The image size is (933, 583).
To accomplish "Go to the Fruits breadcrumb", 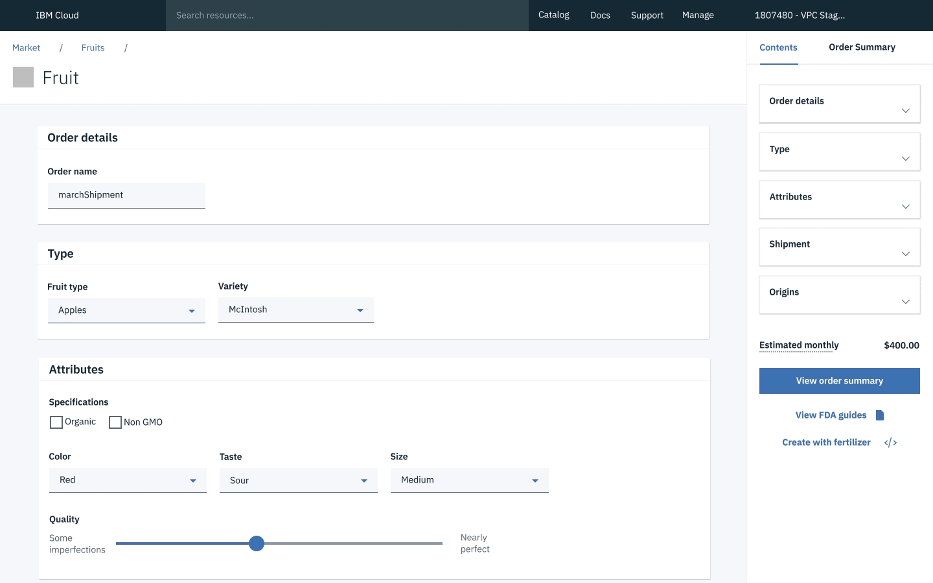I will pyautogui.click(x=93, y=48).
